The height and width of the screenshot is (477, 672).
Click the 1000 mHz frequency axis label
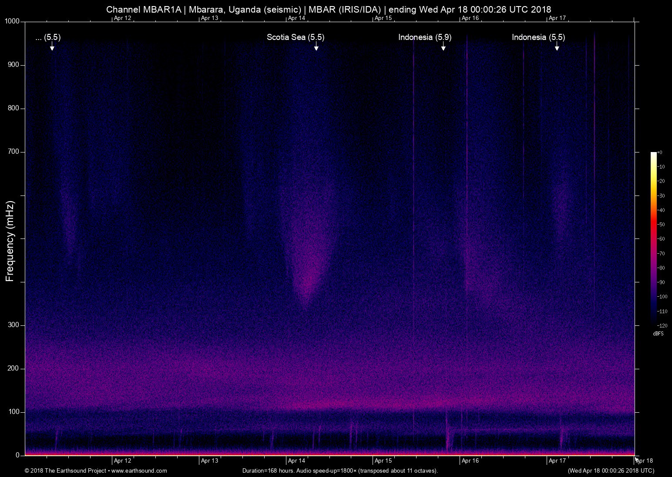(x=12, y=21)
